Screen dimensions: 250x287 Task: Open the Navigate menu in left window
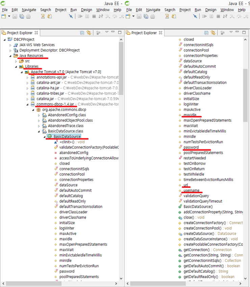click(29, 10)
